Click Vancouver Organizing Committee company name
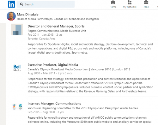Image resolution: width=158 pixels, height=125 pixels. [83, 108]
